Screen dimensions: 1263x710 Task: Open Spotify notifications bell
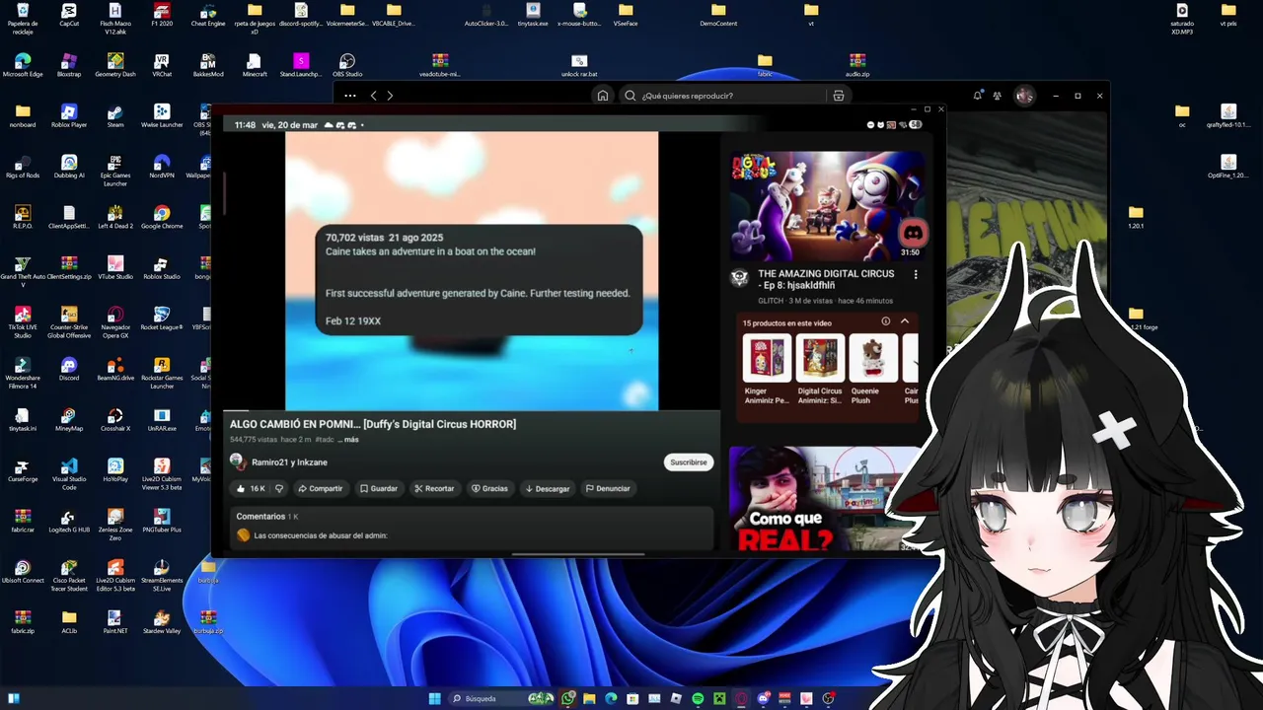[x=977, y=96]
